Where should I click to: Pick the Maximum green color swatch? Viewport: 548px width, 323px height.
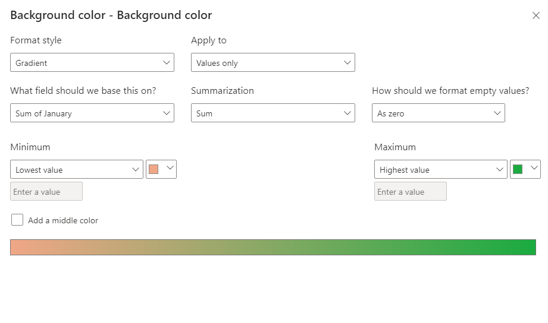point(525,169)
